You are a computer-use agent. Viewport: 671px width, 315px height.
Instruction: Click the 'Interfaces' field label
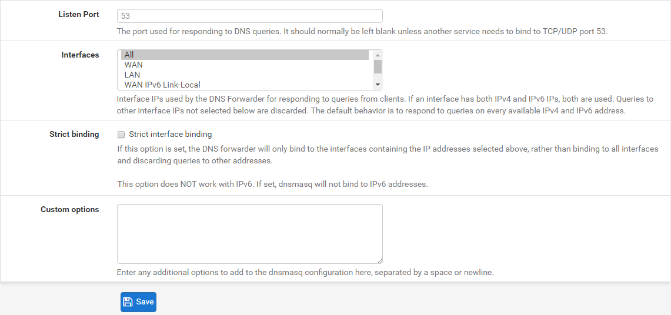80,55
